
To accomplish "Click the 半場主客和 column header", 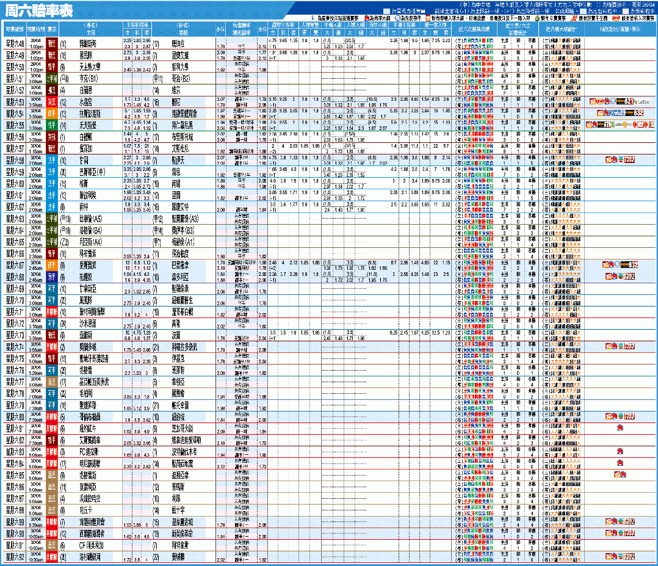I will pos(404,25).
